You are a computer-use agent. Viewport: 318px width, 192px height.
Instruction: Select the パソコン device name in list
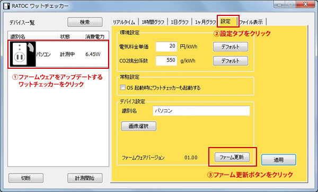click(x=43, y=54)
